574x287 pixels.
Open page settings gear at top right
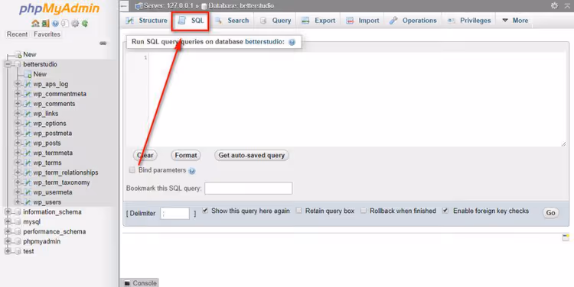555,5
